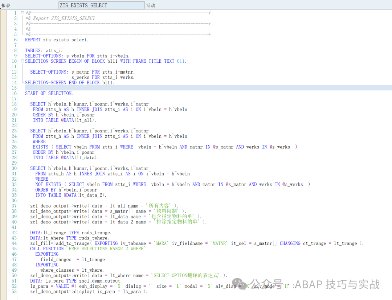
Task: Click the IMPORTING keyword on line 48
Action: coord(47,265)
